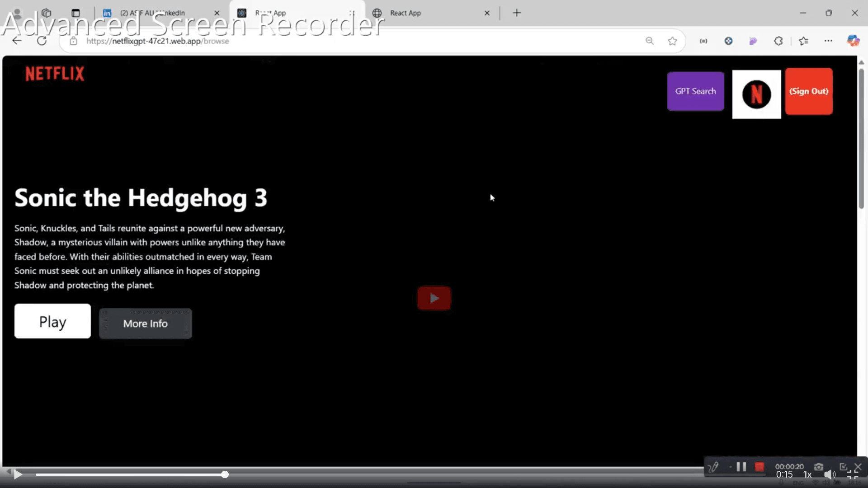This screenshot has width=868, height=488.
Task: Open a new browser tab
Action: tap(517, 13)
